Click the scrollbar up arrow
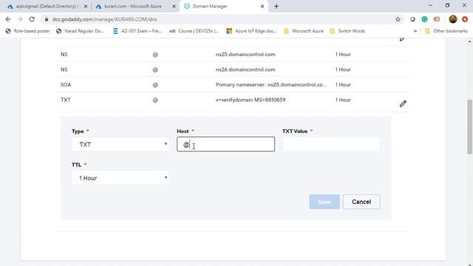 pos(470,41)
